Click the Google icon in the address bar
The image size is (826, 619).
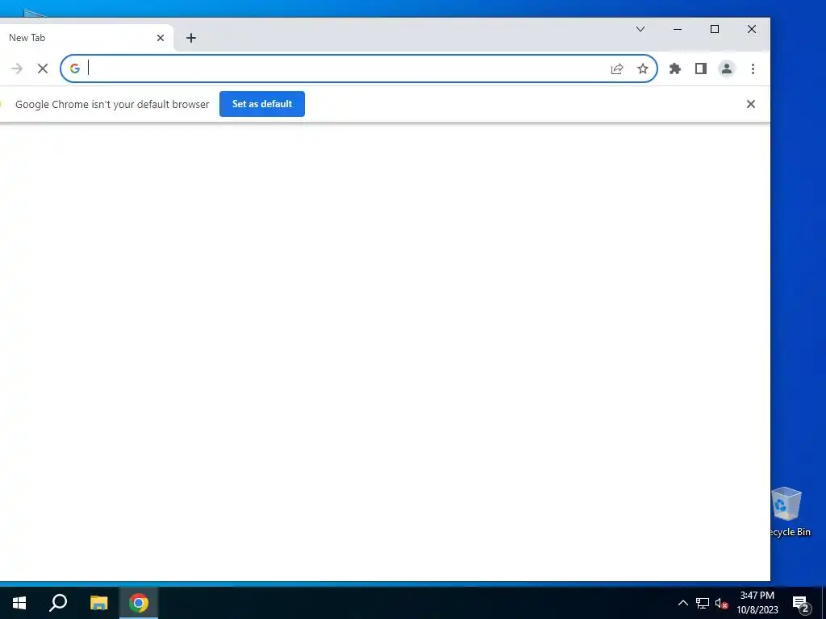(x=75, y=69)
